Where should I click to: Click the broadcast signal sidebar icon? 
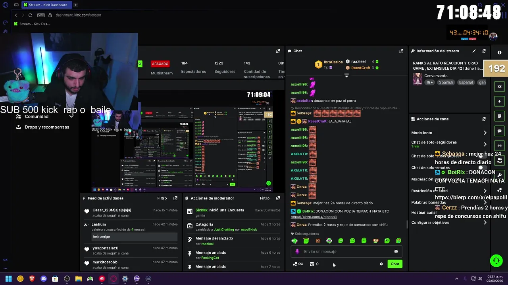tap(500, 146)
